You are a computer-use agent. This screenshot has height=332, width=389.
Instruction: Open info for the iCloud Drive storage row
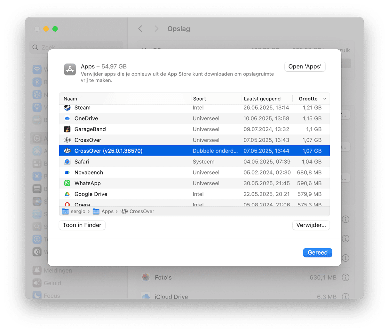tap(345, 297)
